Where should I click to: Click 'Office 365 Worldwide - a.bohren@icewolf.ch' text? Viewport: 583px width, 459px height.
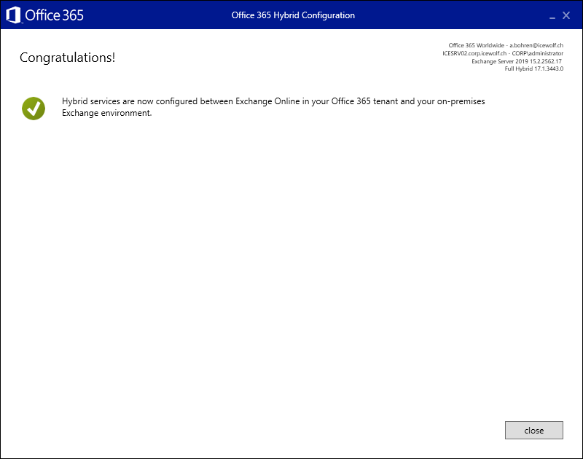click(x=506, y=45)
